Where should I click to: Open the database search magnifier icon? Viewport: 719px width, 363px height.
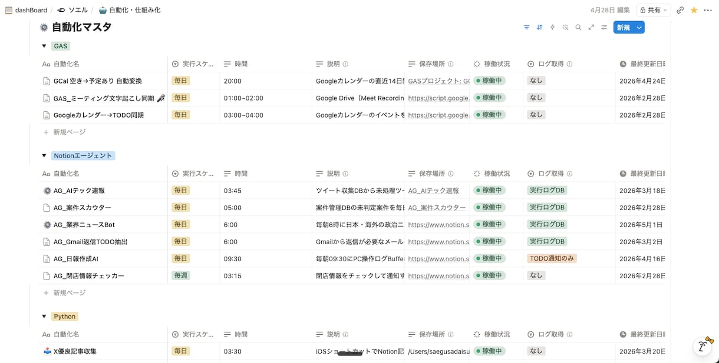point(578,27)
